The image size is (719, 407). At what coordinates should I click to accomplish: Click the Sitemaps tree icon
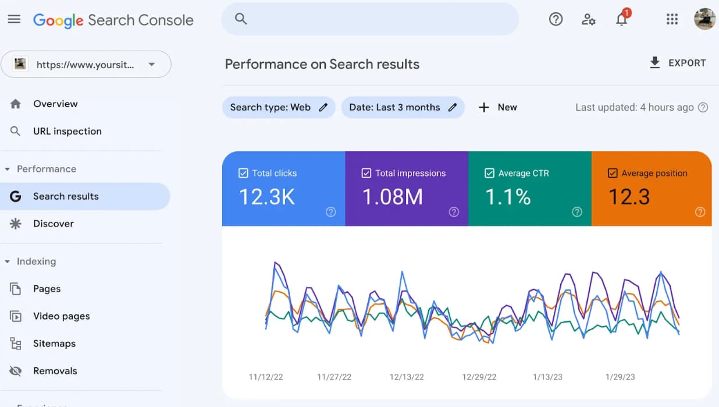pos(16,344)
